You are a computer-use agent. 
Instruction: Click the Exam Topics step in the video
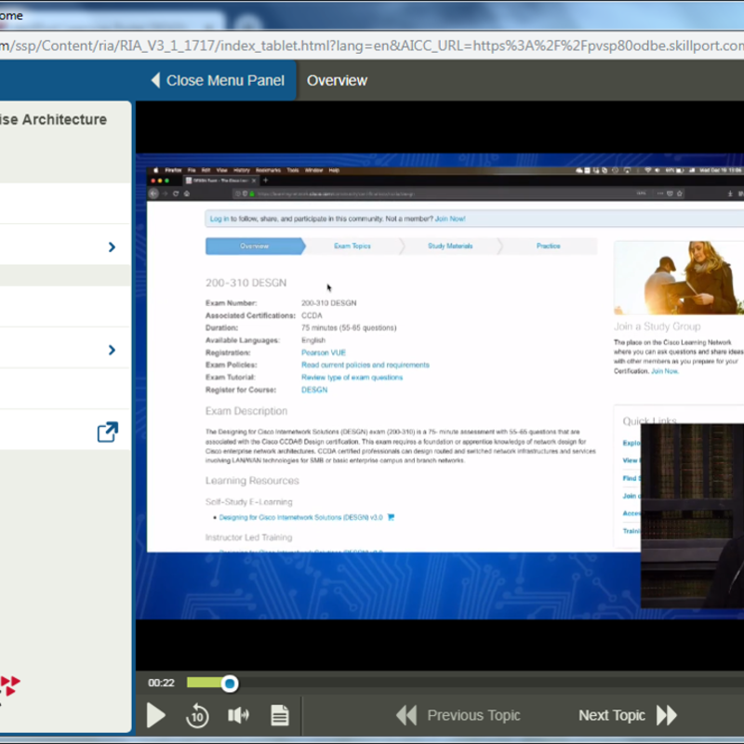pyautogui.click(x=352, y=246)
